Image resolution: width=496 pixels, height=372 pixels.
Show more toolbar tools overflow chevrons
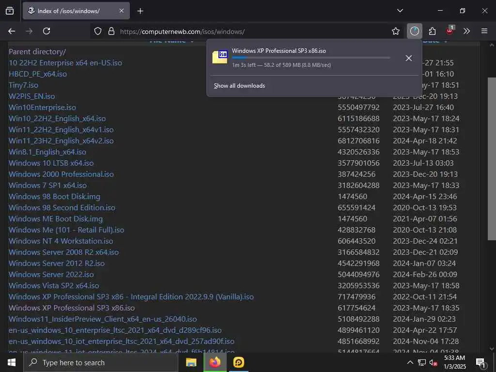coord(466,31)
